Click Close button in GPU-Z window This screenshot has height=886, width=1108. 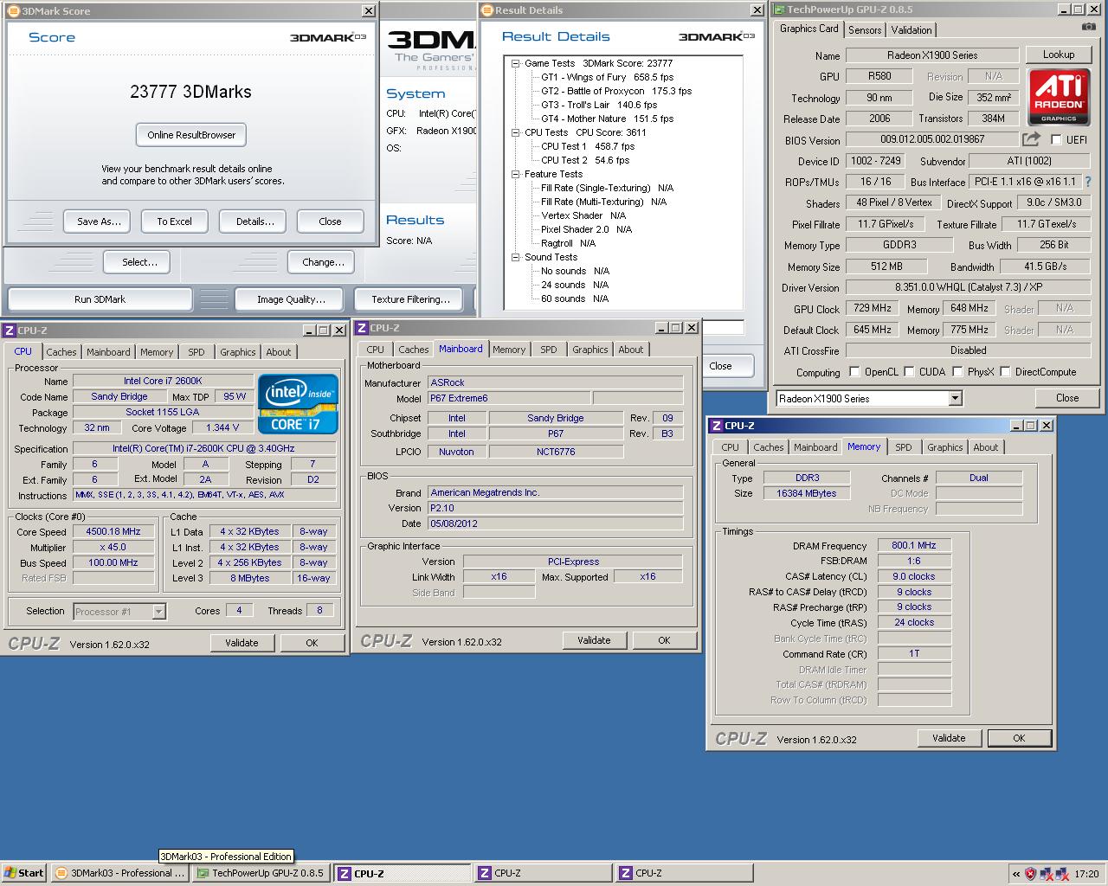tap(1066, 398)
